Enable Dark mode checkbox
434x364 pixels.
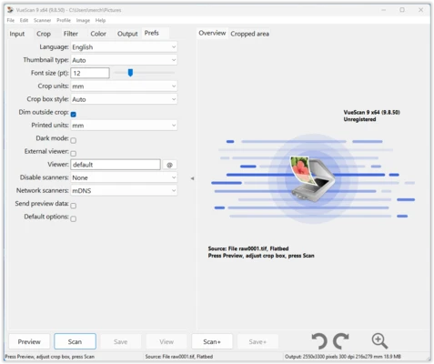coord(74,140)
